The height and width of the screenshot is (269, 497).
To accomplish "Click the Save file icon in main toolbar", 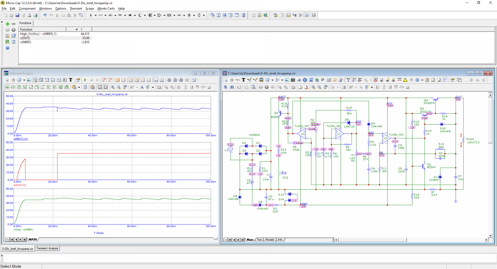I will coord(17,15).
